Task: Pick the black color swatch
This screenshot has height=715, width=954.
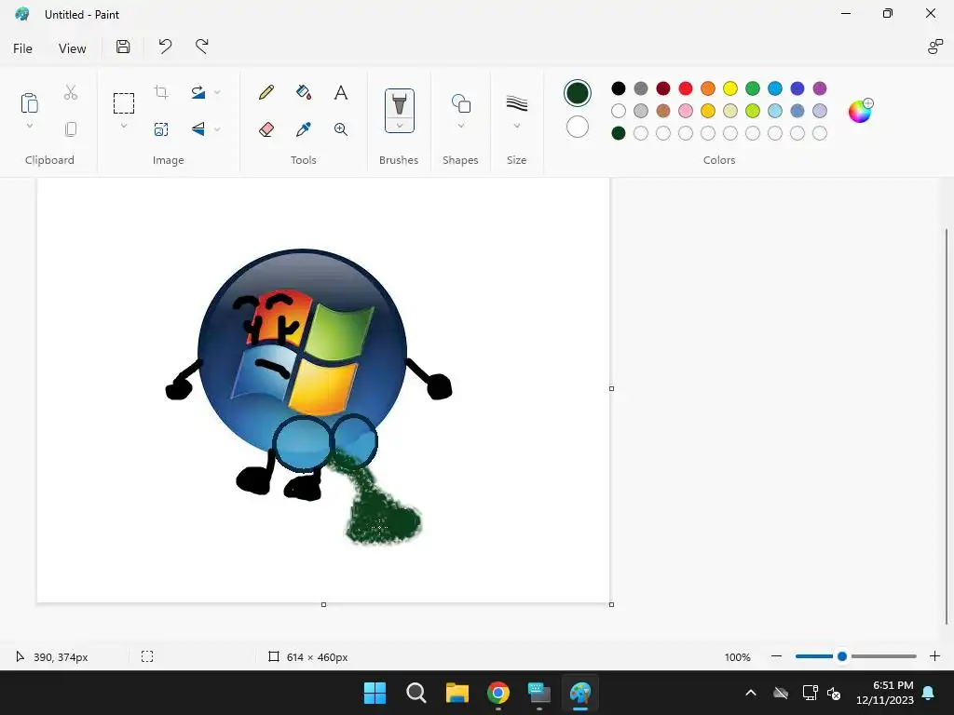Action: click(x=619, y=88)
